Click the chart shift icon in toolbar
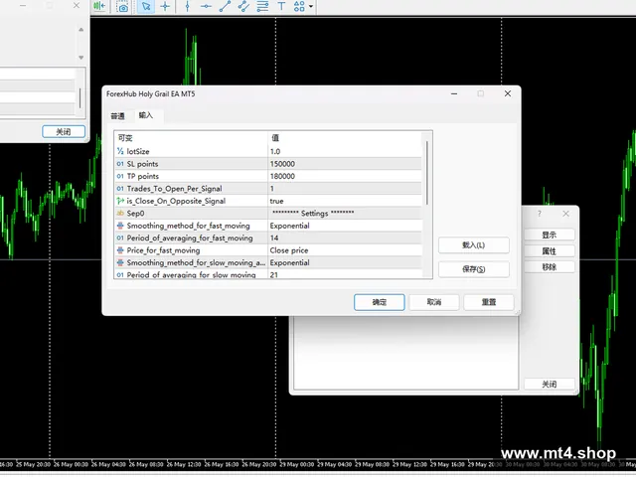The height and width of the screenshot is (477, 636). click(99, 6)
